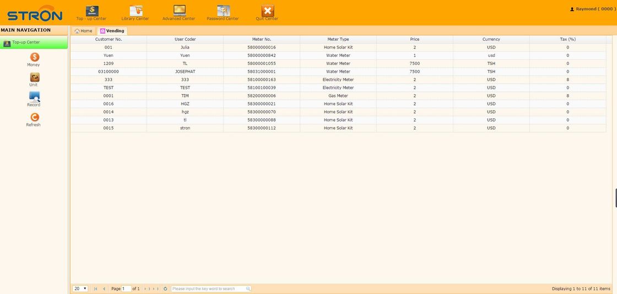617x294 pixels.
Task: Click the sidebar Refresh icon
Action: coord(34,117)
